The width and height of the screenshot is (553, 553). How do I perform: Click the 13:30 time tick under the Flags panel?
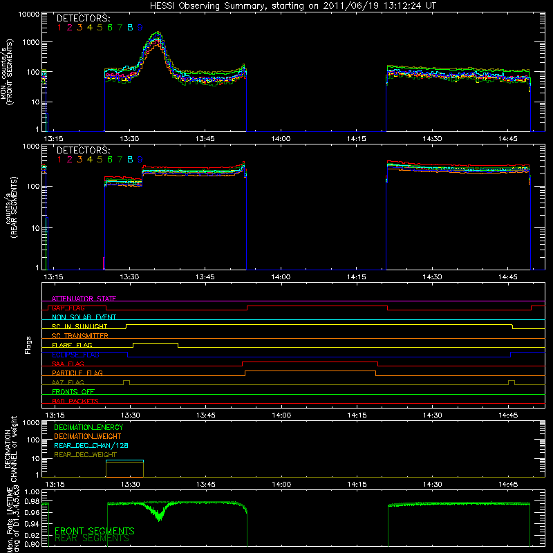[x=130, y=415]
